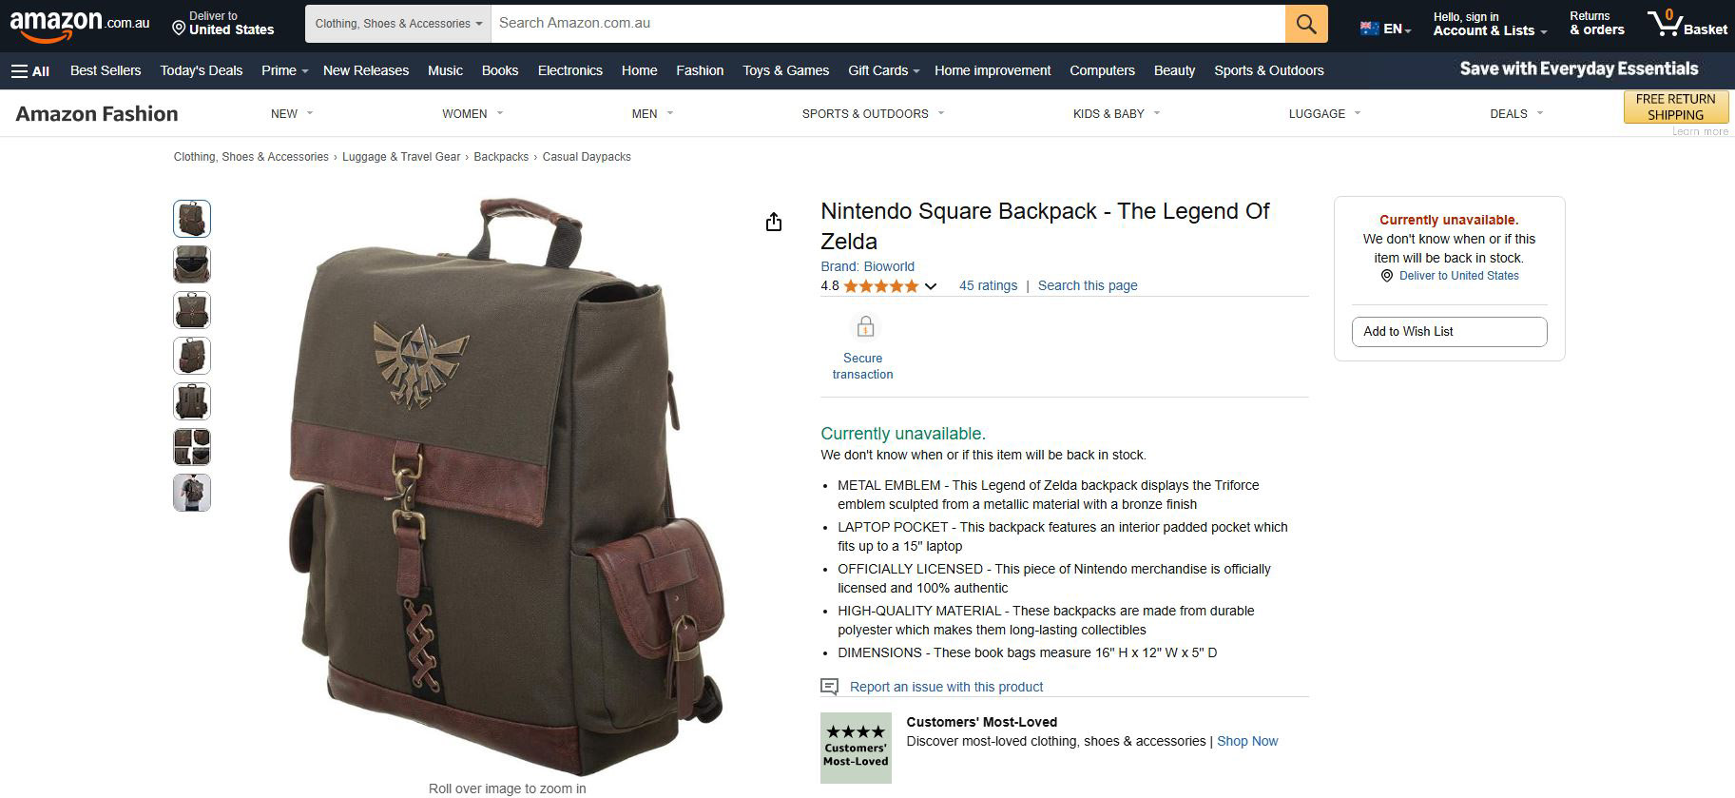
Task: Click the share icon beside product image
Action: 774,222
